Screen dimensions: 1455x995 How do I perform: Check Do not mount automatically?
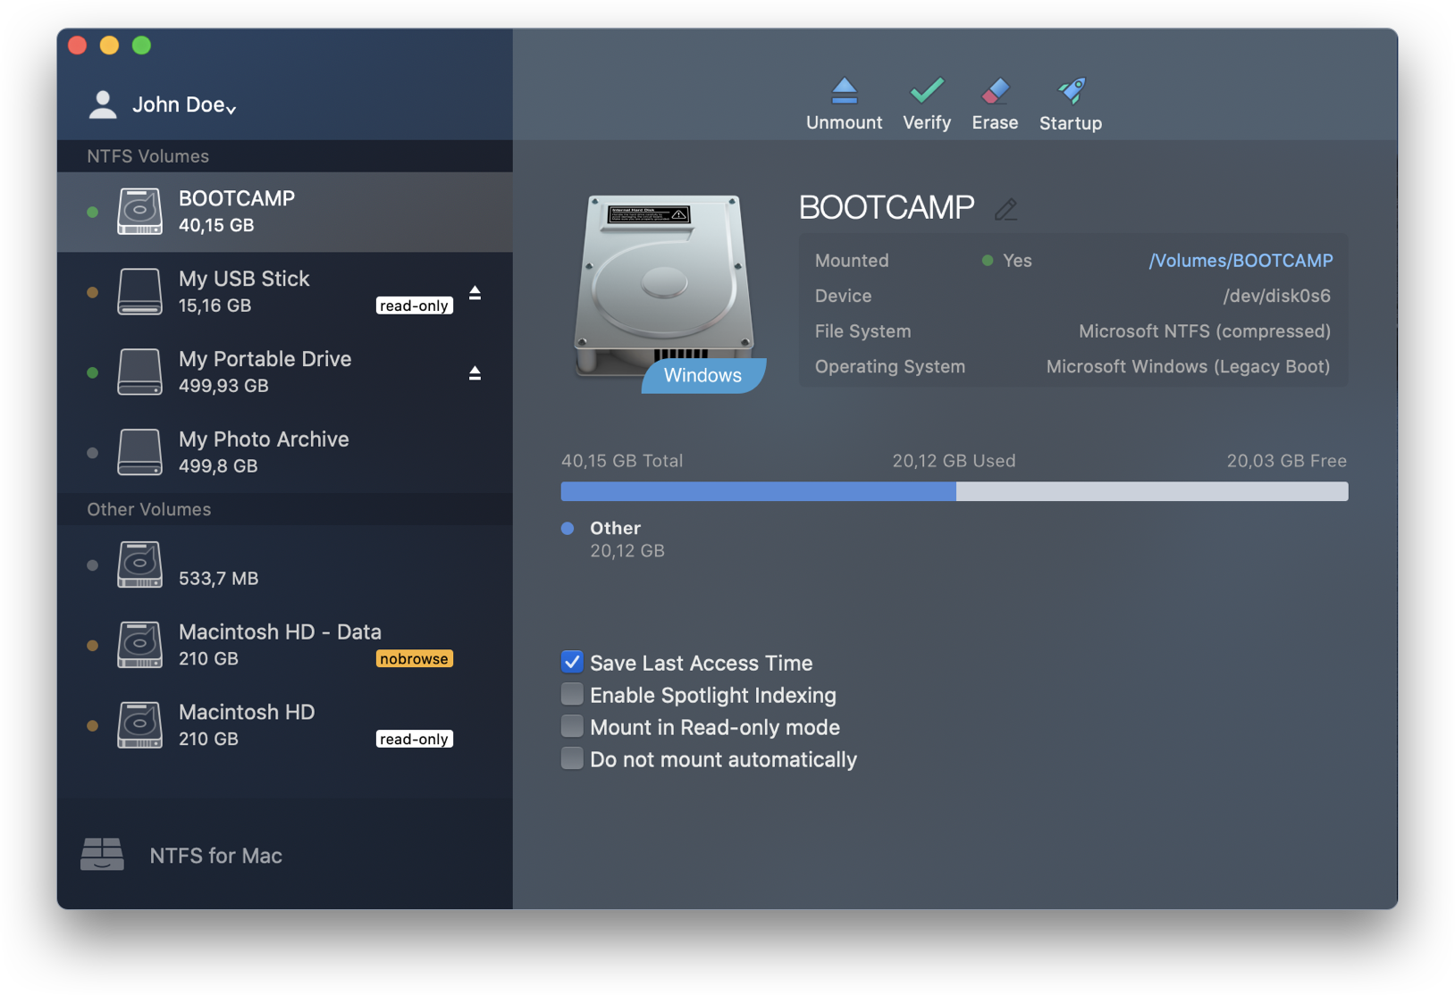[x=572, y=758]
